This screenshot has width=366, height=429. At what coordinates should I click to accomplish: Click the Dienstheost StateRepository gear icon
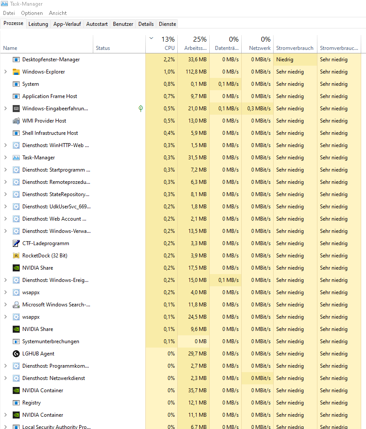pyautogui.click(x=16, y=194)
